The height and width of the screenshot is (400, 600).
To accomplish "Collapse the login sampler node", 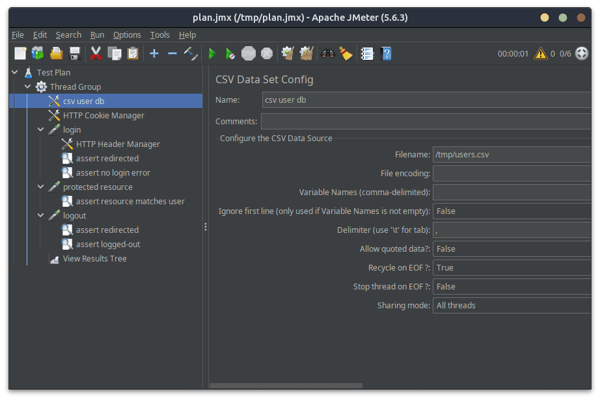I will pos(41,129).
